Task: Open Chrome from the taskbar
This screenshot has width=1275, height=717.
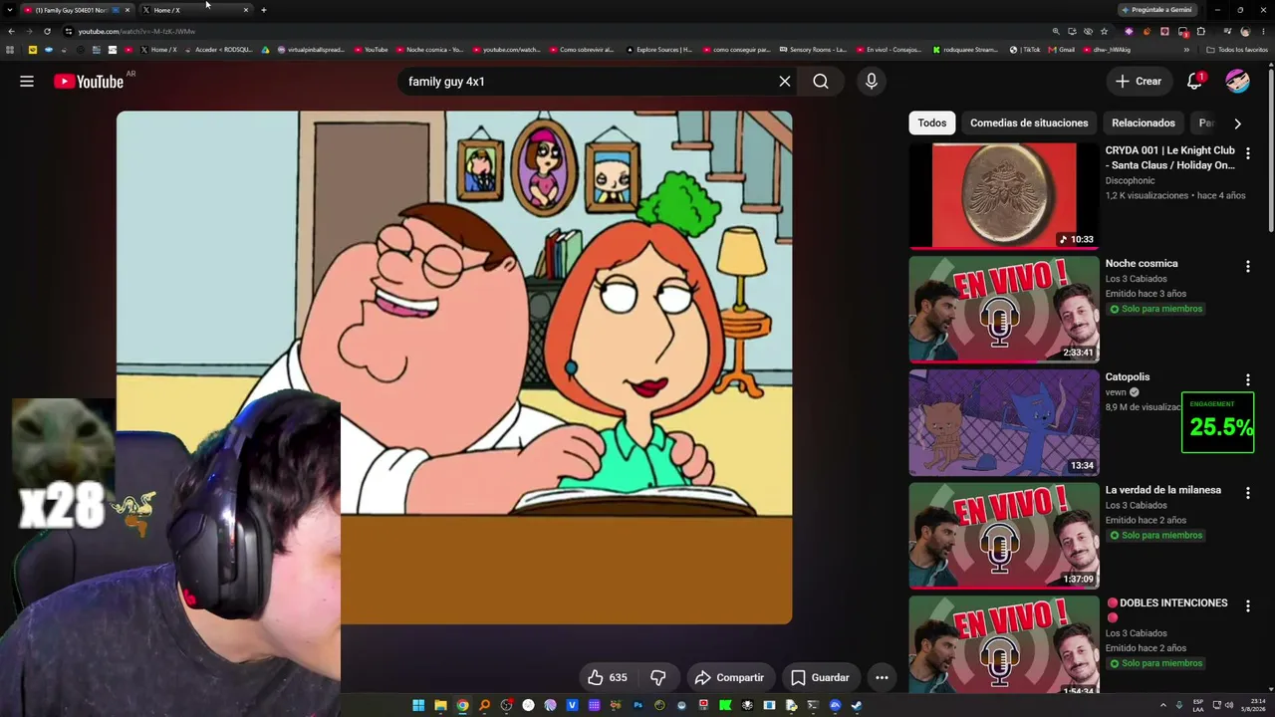Action: (x=462, y=706)
